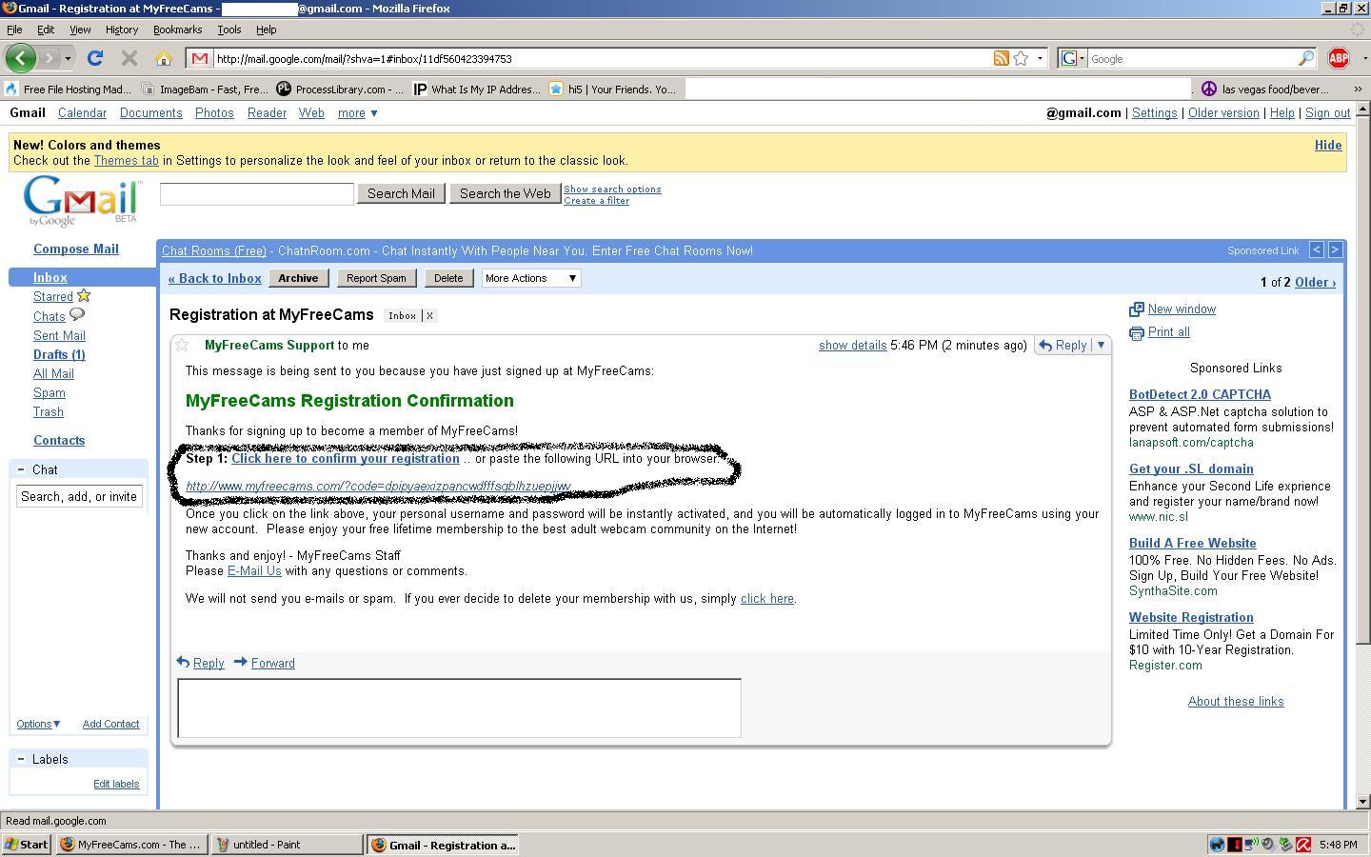Screen dimensions: 1371x857
Task: Open the View menu
Action: pos(80,30)
